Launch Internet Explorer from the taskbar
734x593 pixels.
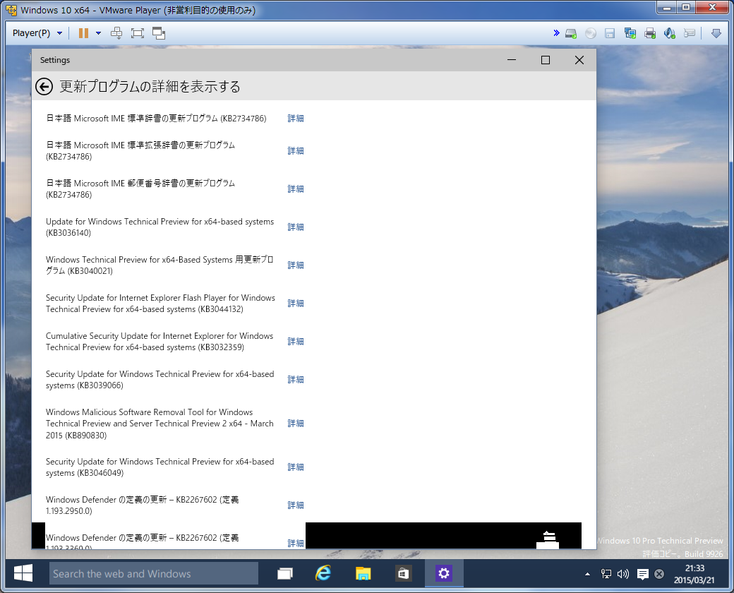tap(323, 573)
